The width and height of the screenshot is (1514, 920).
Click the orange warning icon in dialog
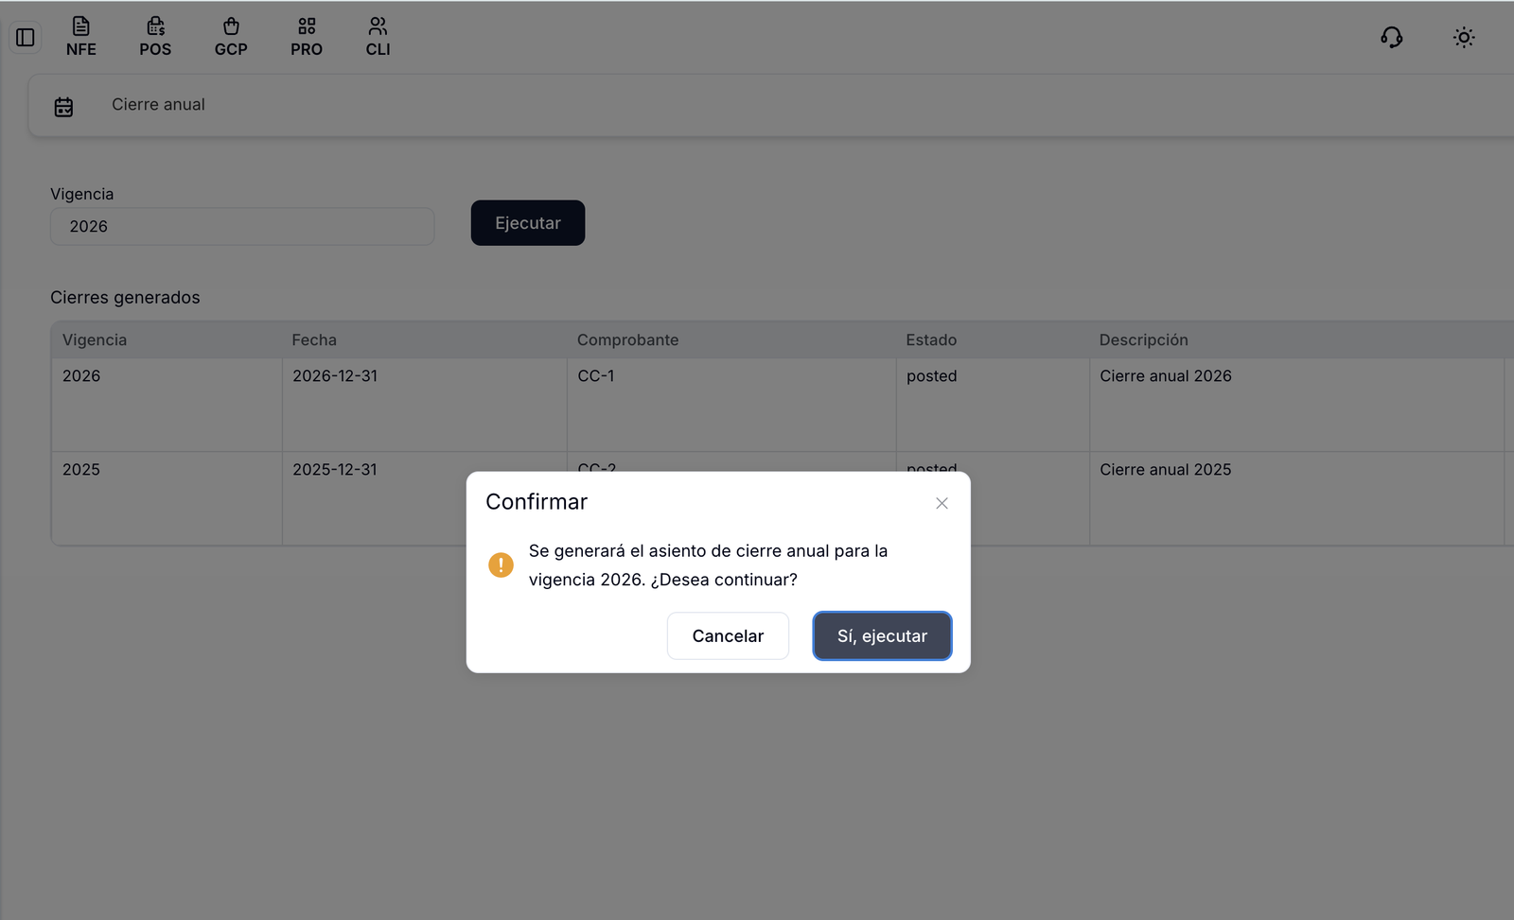tap(501, 565)
